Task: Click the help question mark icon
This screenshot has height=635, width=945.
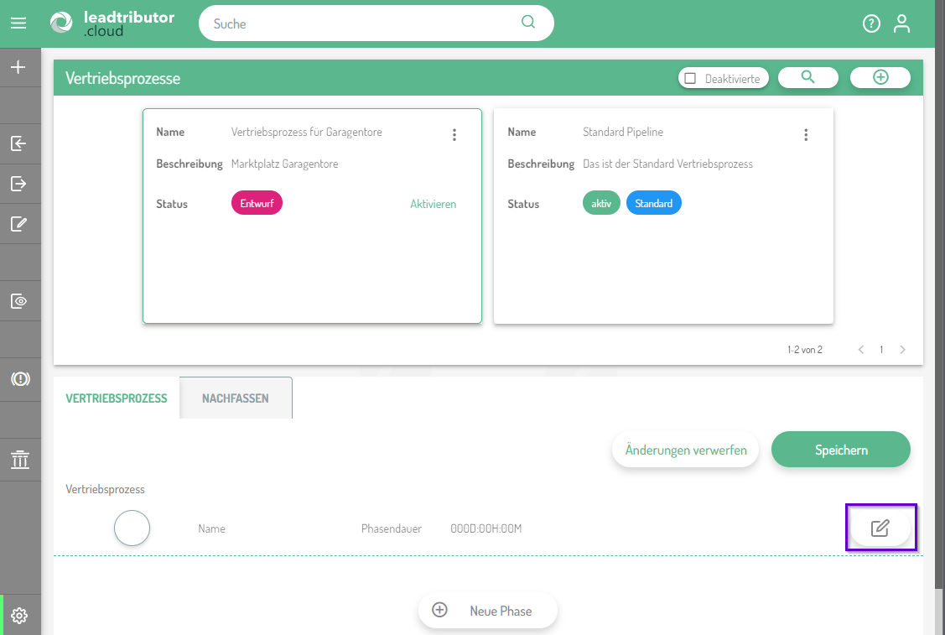Action: coord(871,23)
